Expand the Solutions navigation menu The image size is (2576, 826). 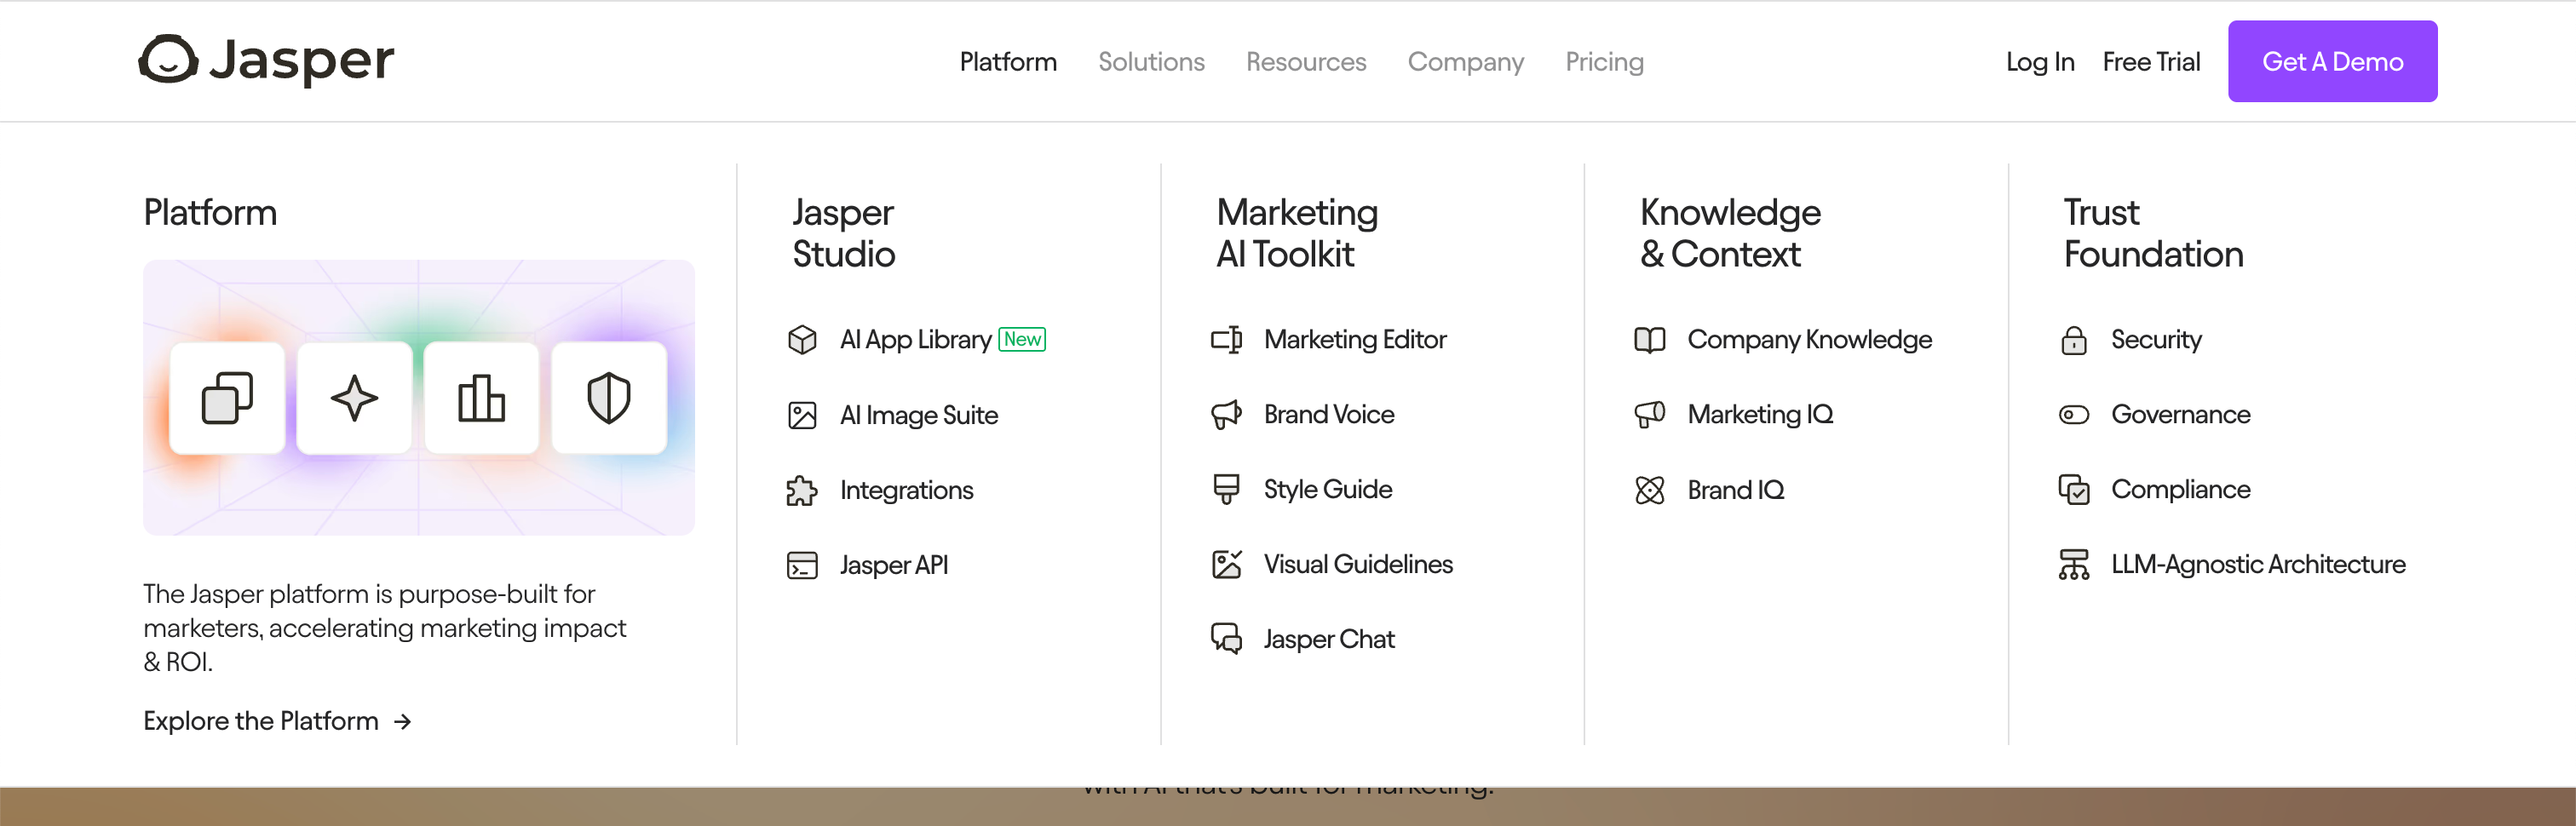[x=1151, y=62]
